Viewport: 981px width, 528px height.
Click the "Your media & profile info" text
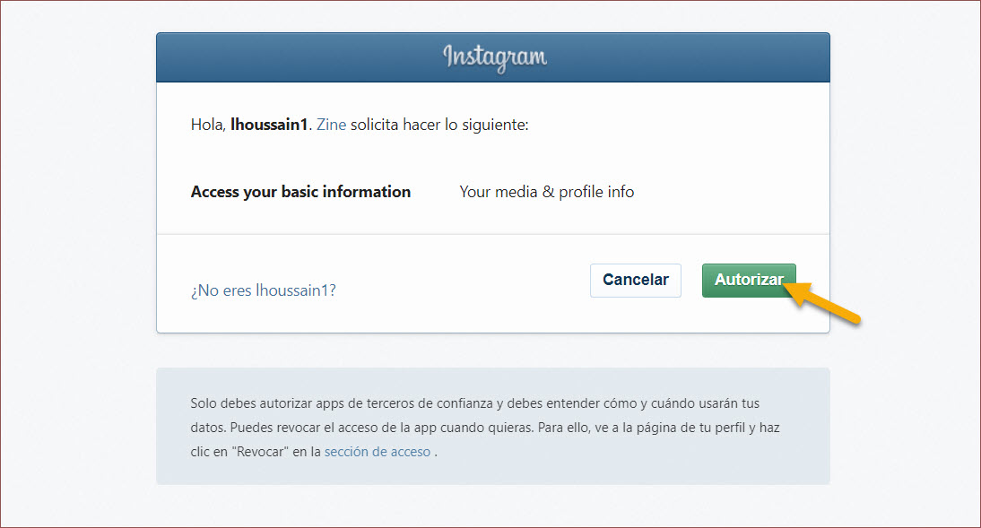(546, 192)
